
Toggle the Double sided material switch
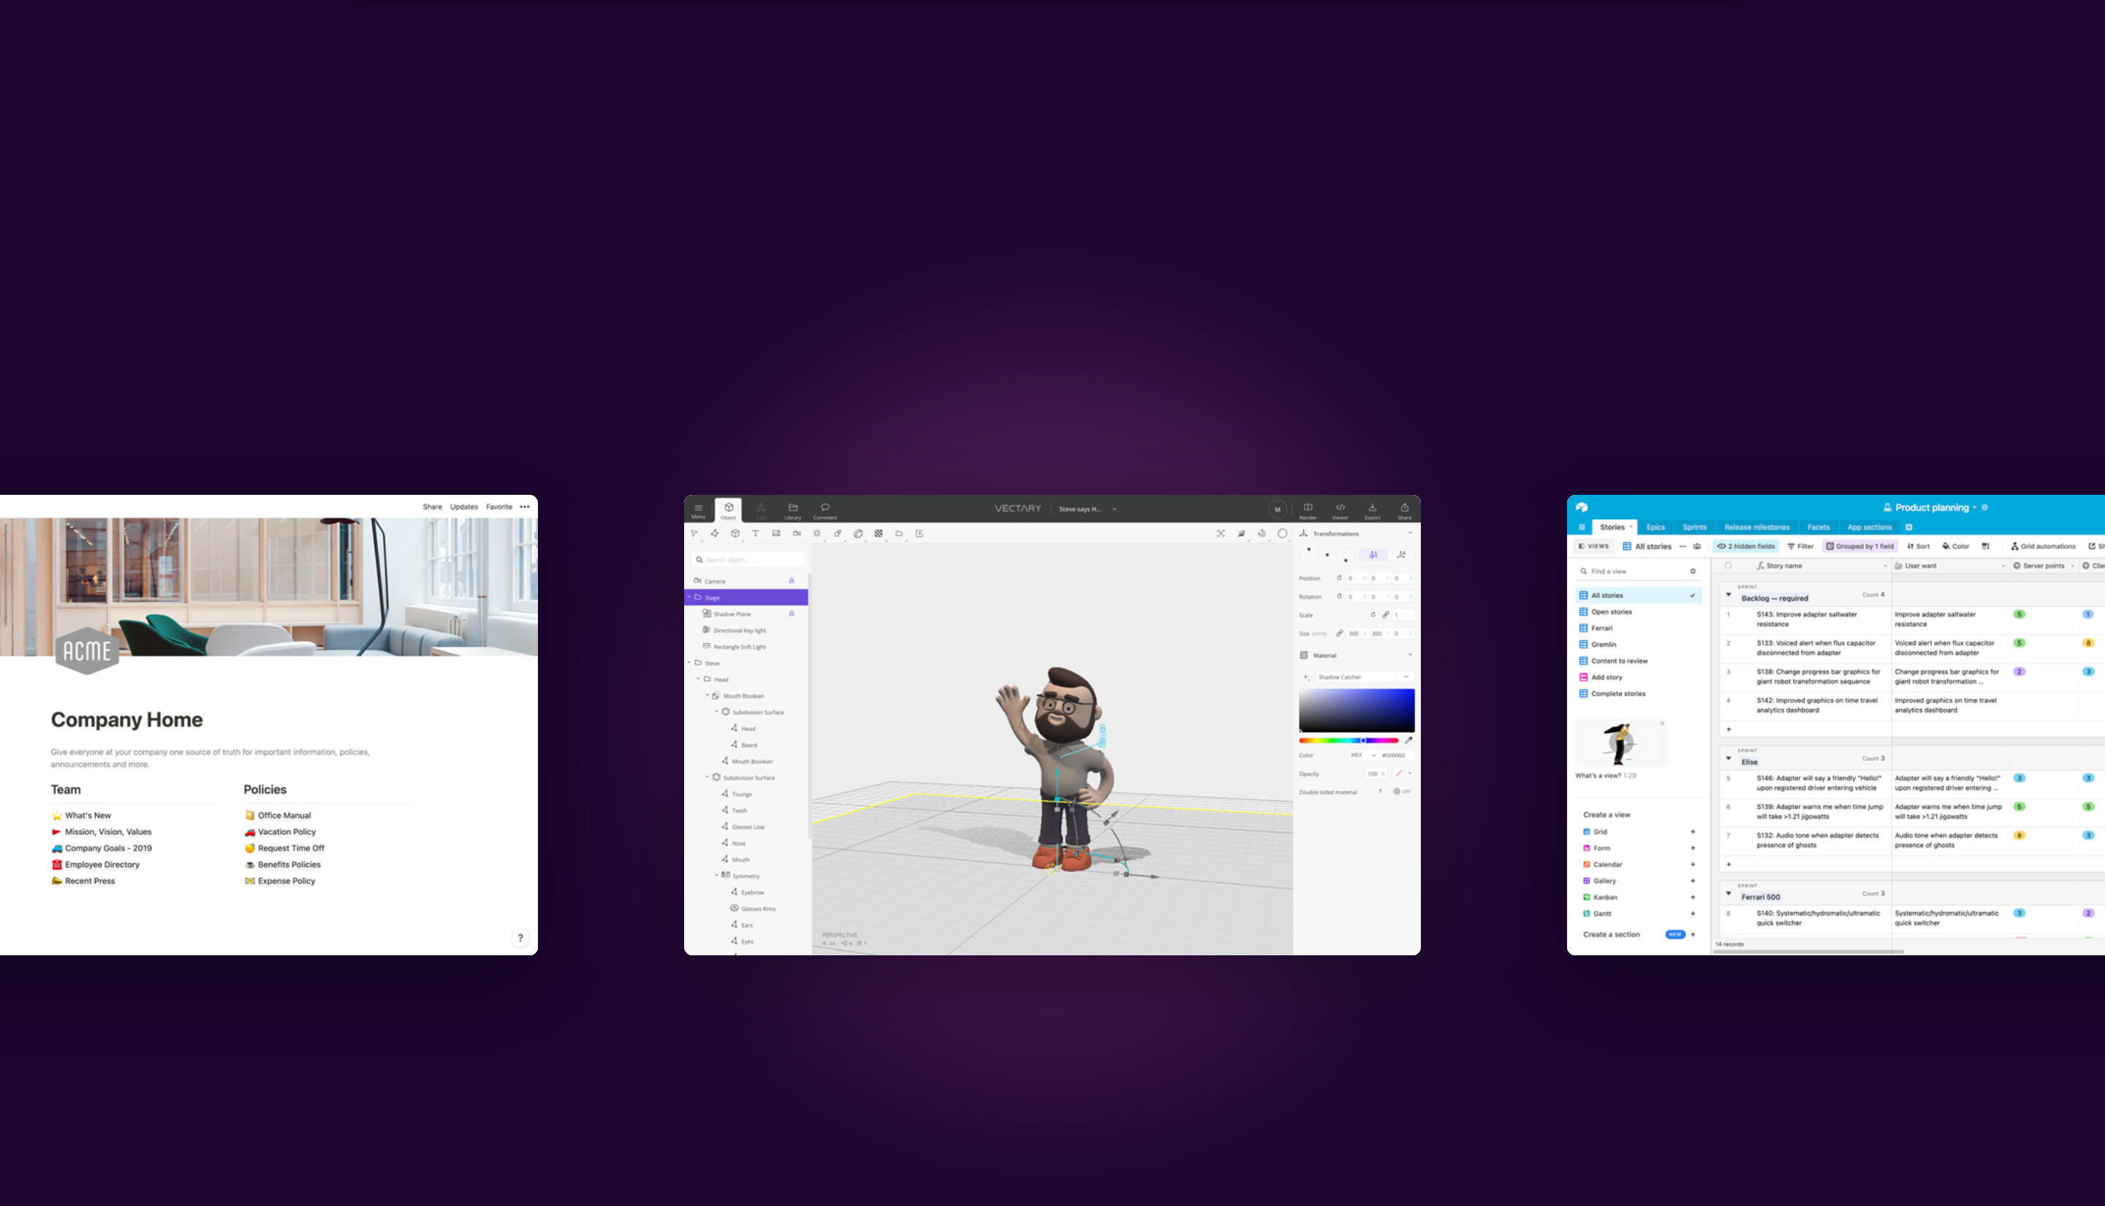(1401, 792)
